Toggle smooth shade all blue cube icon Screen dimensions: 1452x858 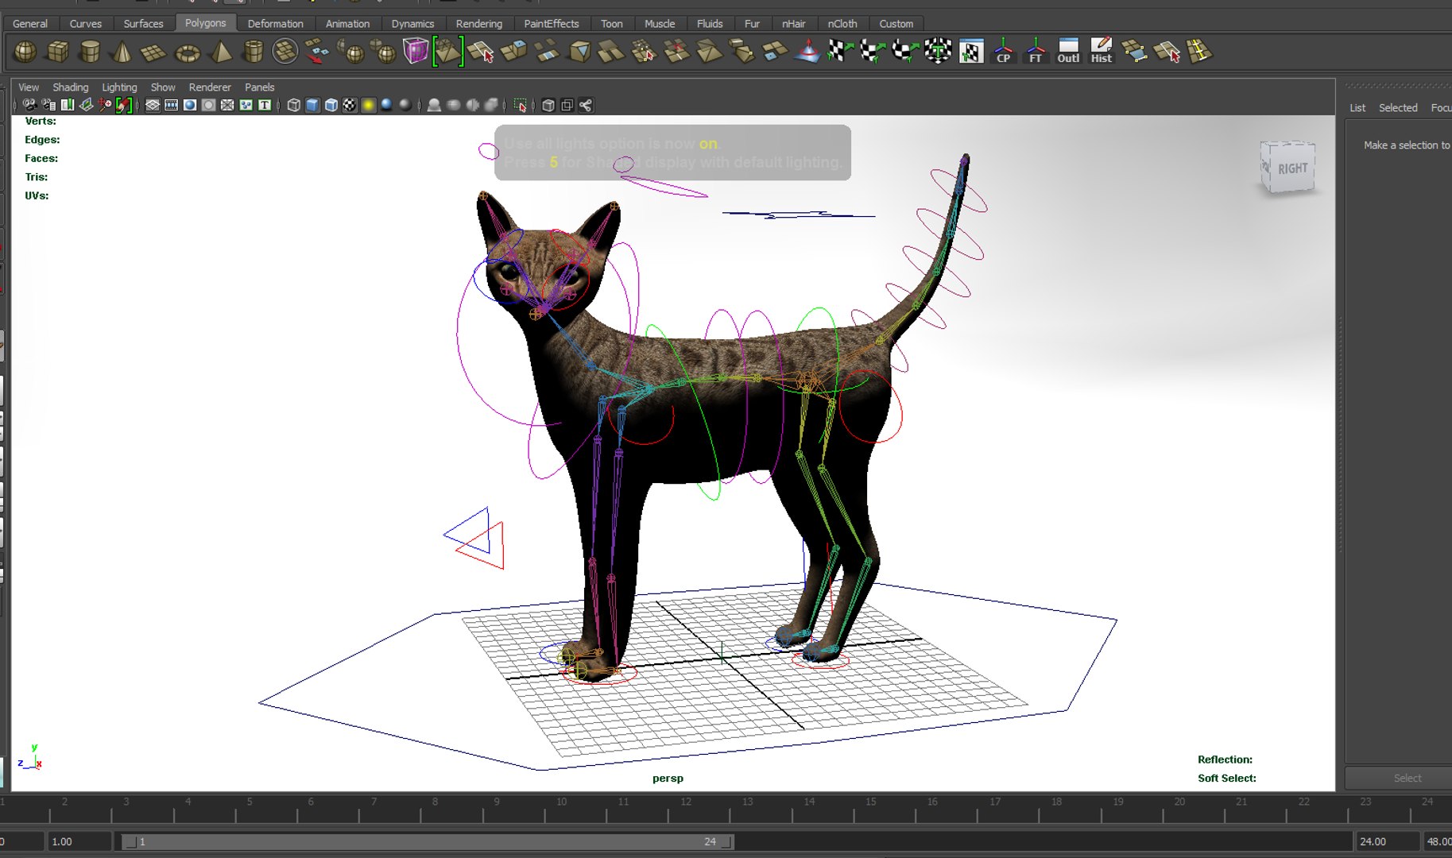click(x=312, y=105)
